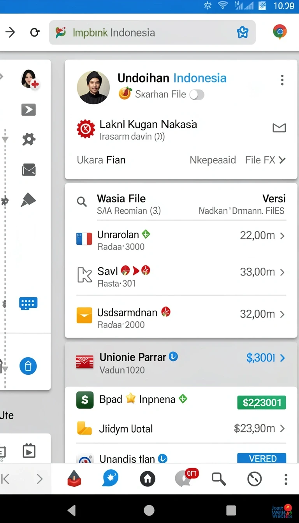Viewport: 299px width, 523px height.
Task: Open Undoihan Indonesia profile photo
Action: click(93, 87)
